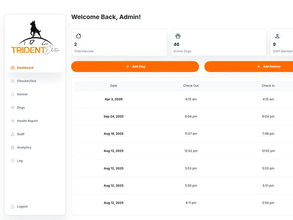This screenshot has width=293, height=220.
Task: Click the house icon on Total Kennels card
Action: pyautogui.click(x=78, y=36)
